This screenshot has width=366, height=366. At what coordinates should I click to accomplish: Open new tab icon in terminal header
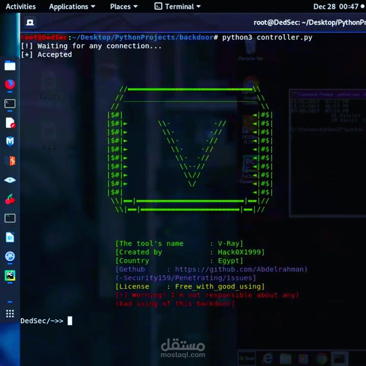30,22
